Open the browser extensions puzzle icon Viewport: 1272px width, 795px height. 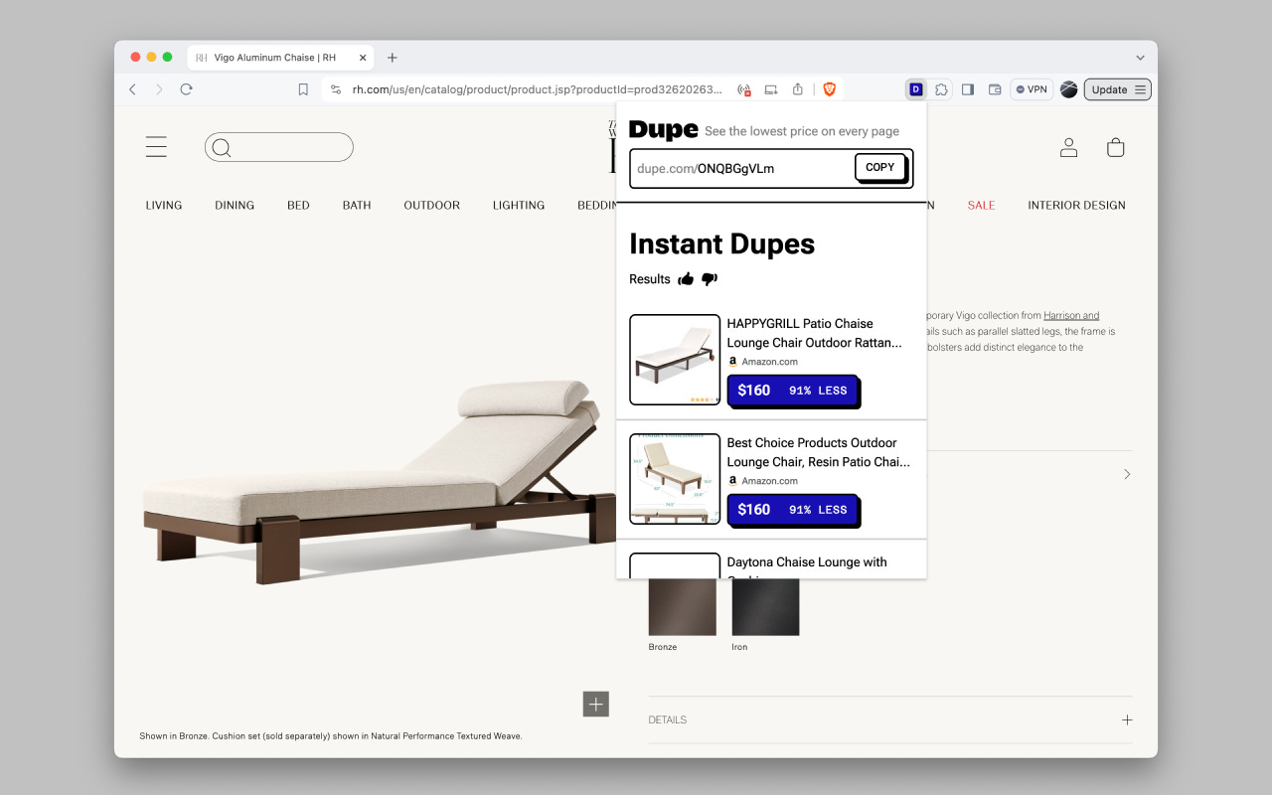(941, 89)
